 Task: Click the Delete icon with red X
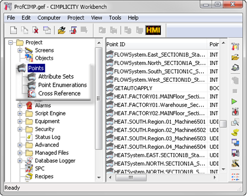(36, 30)
